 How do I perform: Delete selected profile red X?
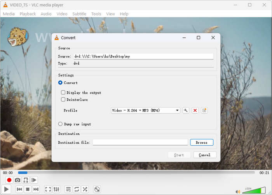[x=195, y=110]
